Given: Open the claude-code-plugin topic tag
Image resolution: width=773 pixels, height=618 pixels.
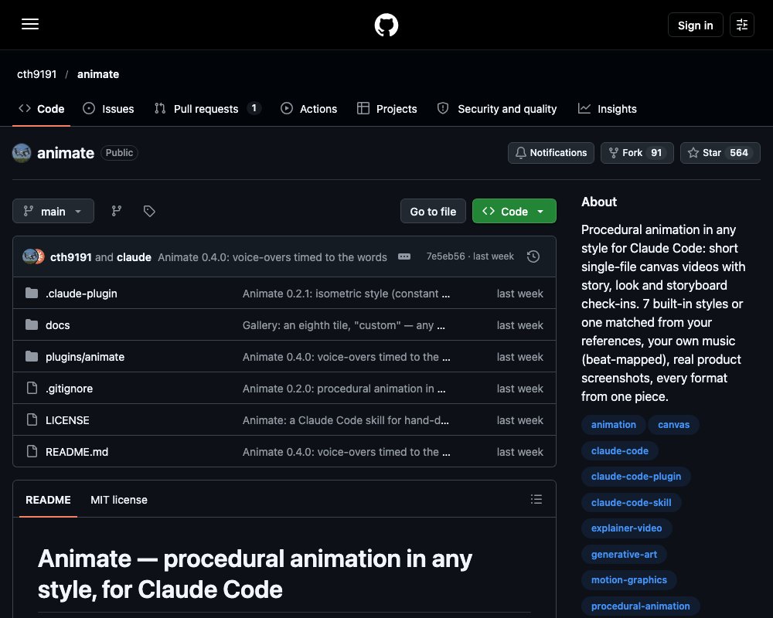Looking at the screenshot, I should [x=636, y=477].
